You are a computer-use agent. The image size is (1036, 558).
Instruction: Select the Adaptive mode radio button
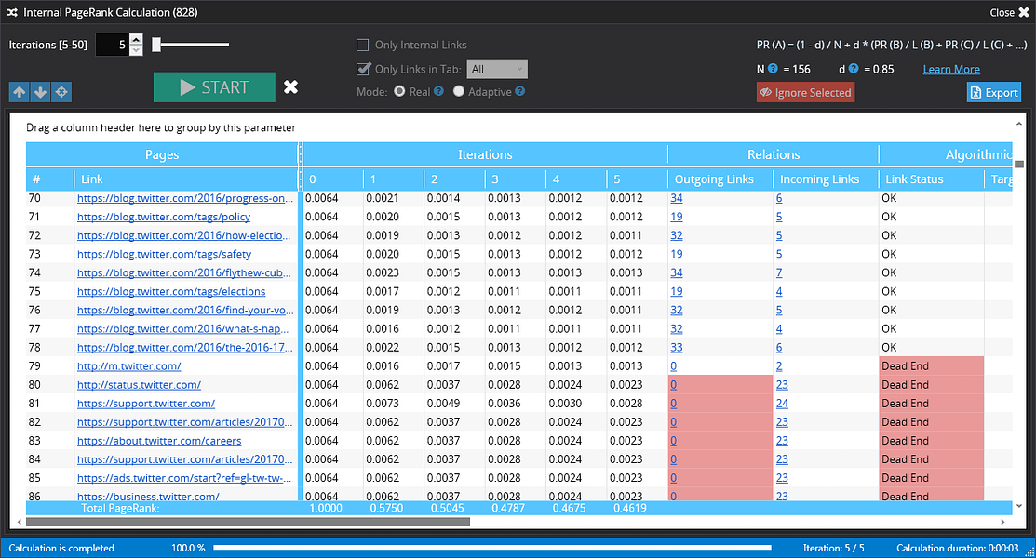tap(458, 91)
